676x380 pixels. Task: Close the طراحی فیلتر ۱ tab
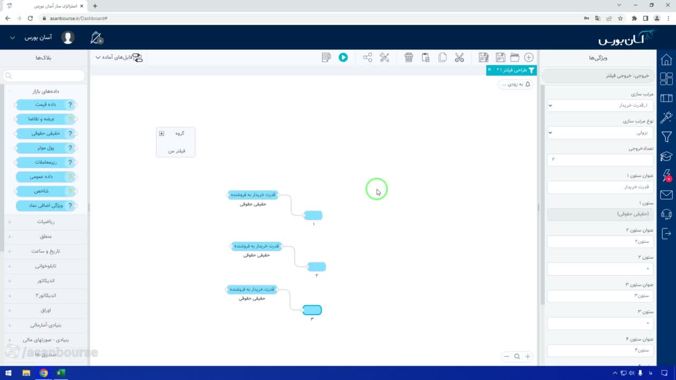[489, 70]
